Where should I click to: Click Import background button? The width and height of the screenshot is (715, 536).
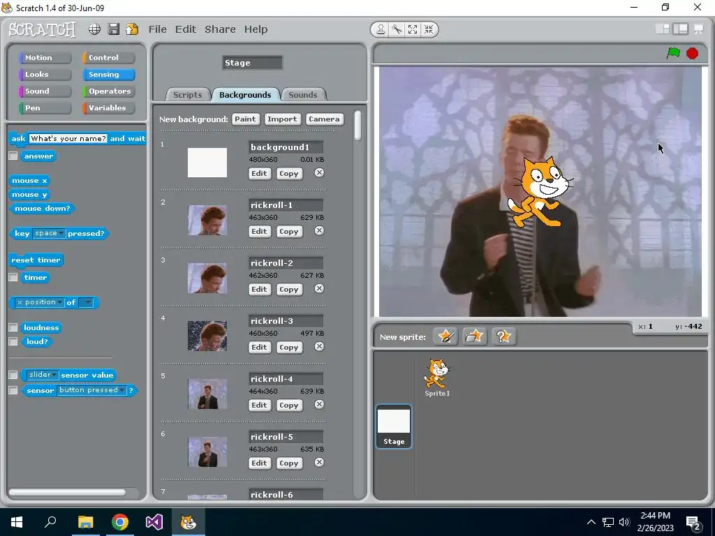point(282,119)
